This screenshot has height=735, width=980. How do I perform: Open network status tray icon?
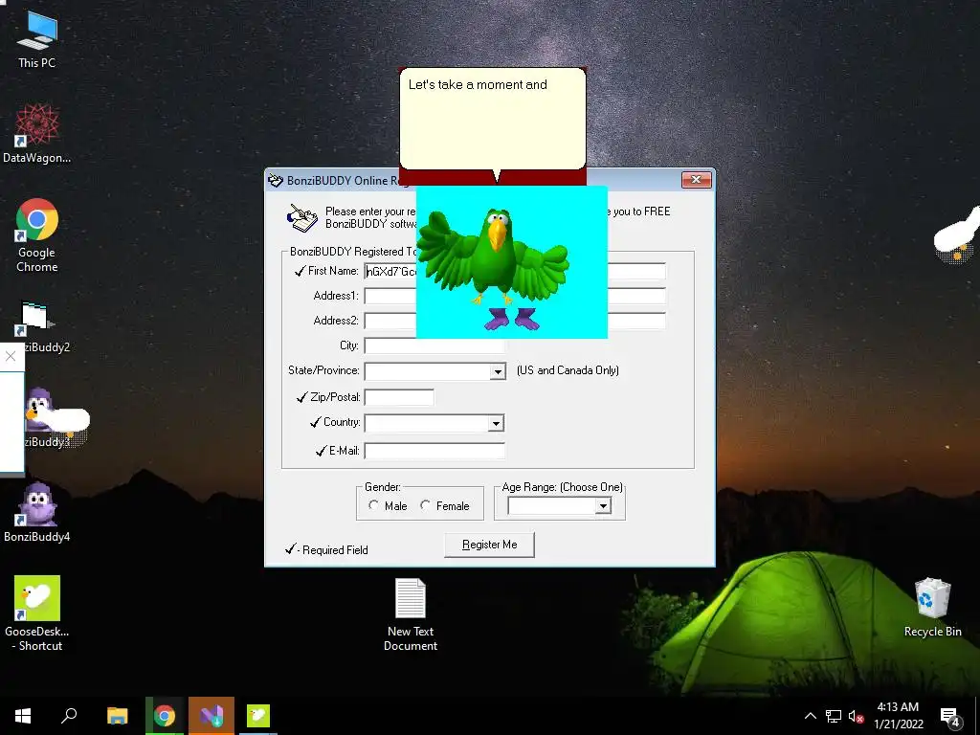click(x=834, y=716)
